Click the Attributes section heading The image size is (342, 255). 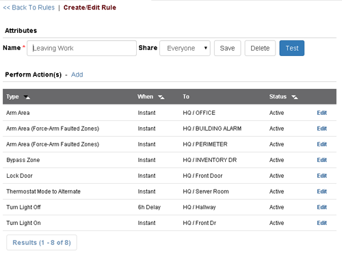coord(21,31)
